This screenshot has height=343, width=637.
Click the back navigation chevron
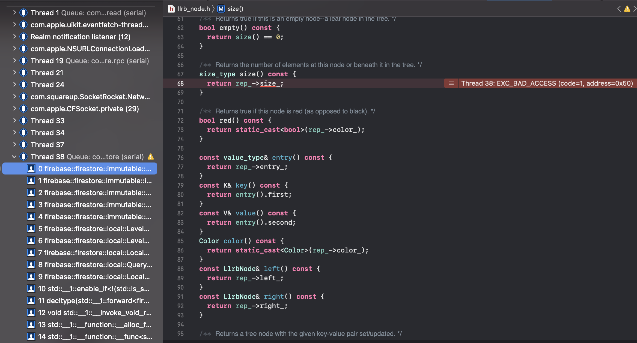coord(619,9)
